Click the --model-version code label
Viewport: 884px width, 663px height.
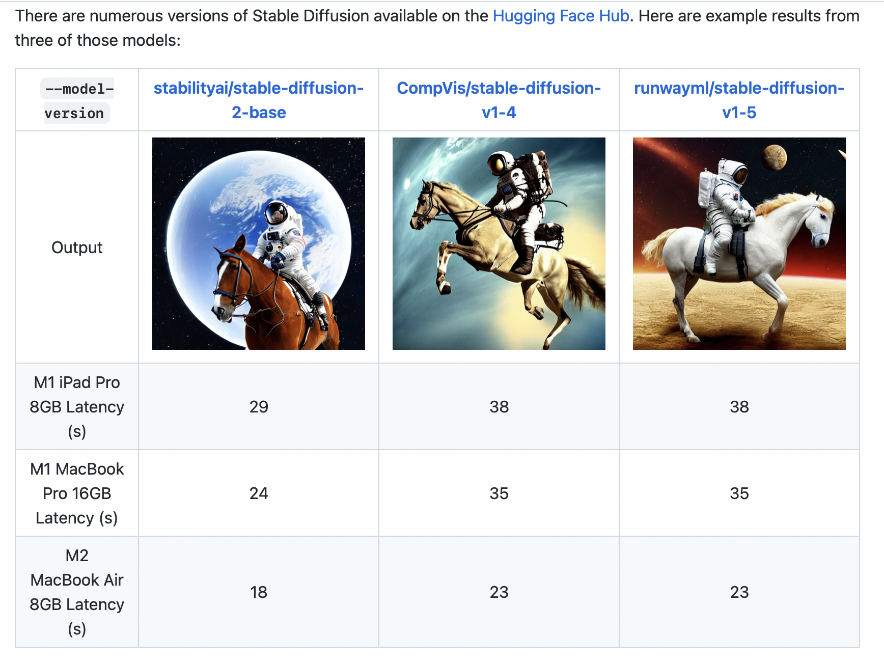[77, 101]
